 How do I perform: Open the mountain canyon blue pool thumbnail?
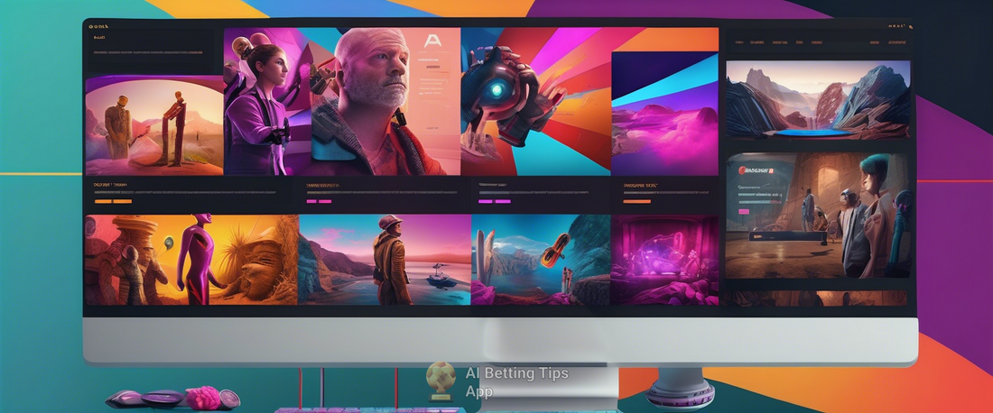[817, 99]
